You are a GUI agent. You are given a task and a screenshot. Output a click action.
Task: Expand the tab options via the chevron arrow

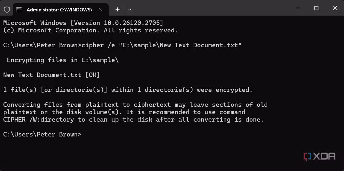(130, 9)
